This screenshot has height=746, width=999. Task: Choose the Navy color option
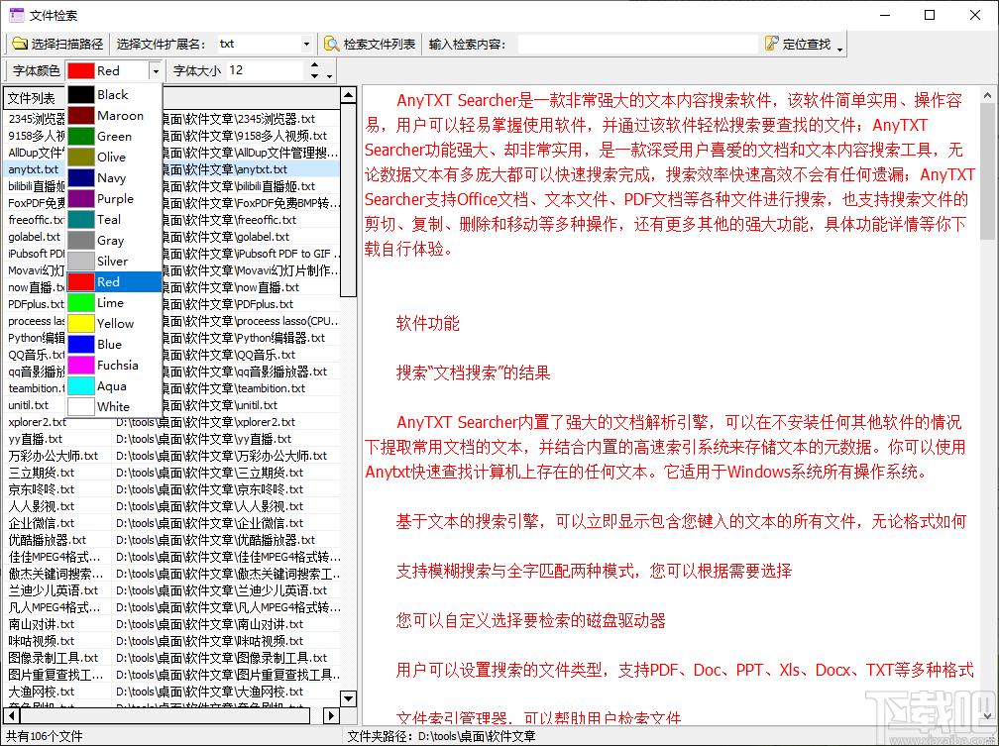click(x=114, y=178)
